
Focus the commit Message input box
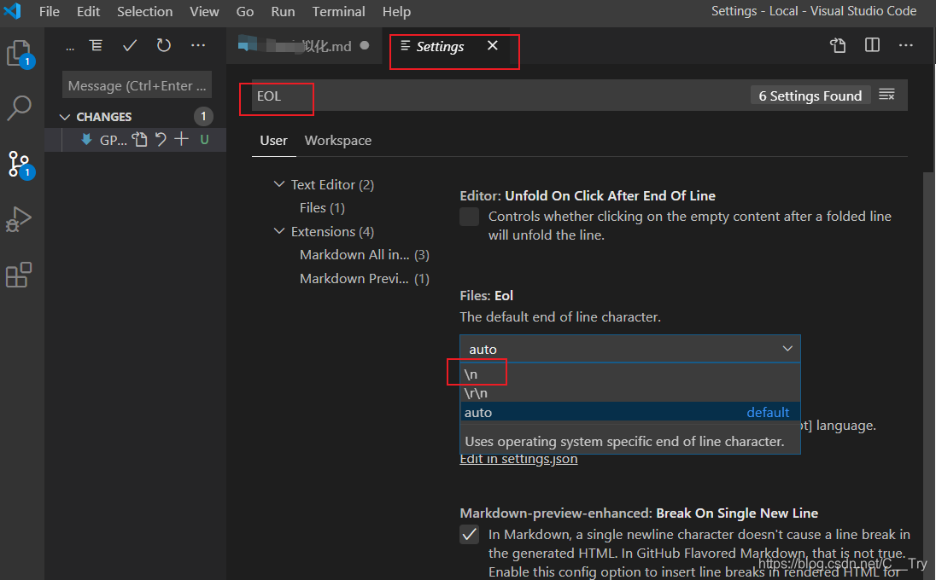[x=137, y=86]
